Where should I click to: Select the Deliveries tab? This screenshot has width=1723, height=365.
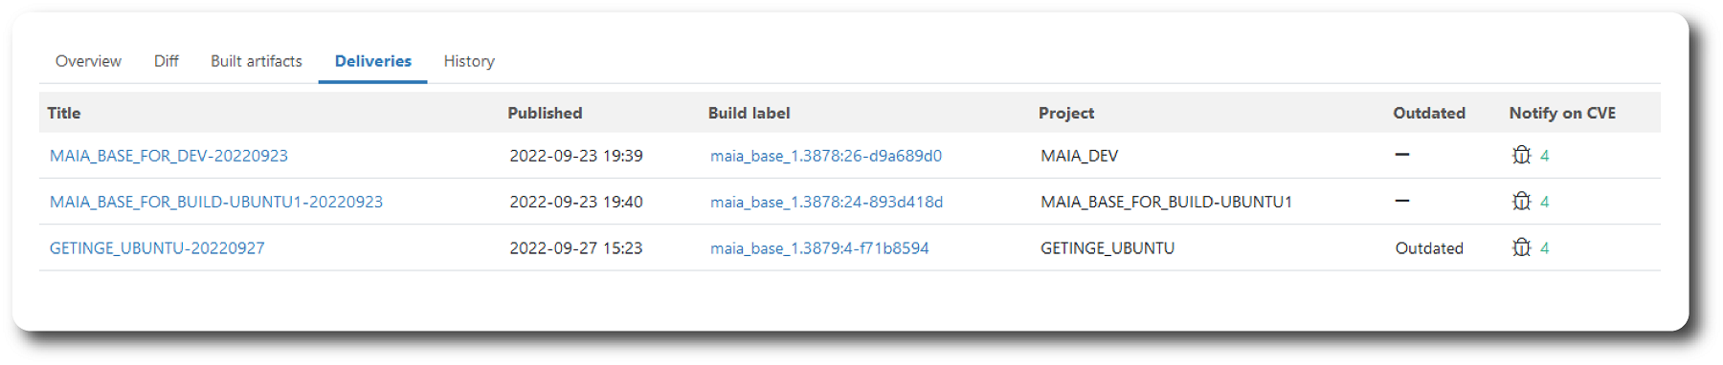[372, 61]
